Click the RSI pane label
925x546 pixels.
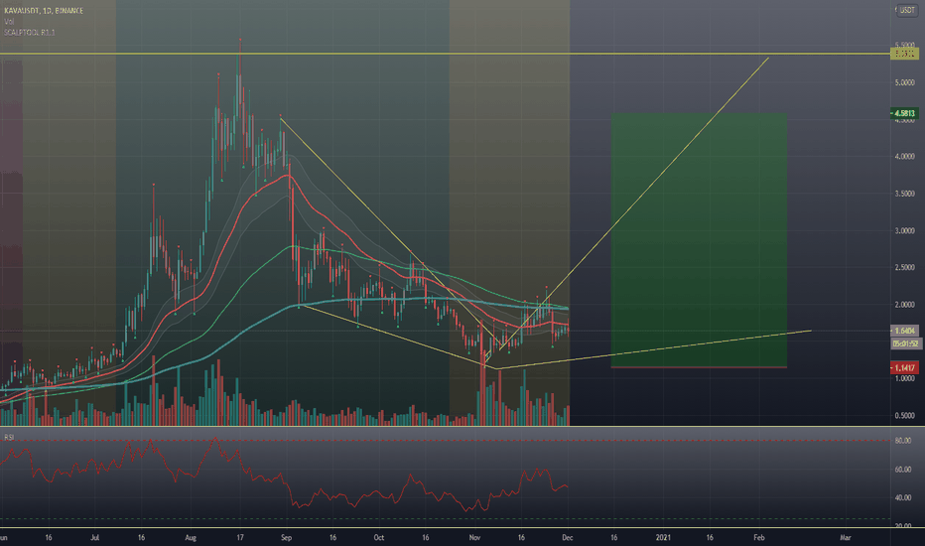pos(9,437)
